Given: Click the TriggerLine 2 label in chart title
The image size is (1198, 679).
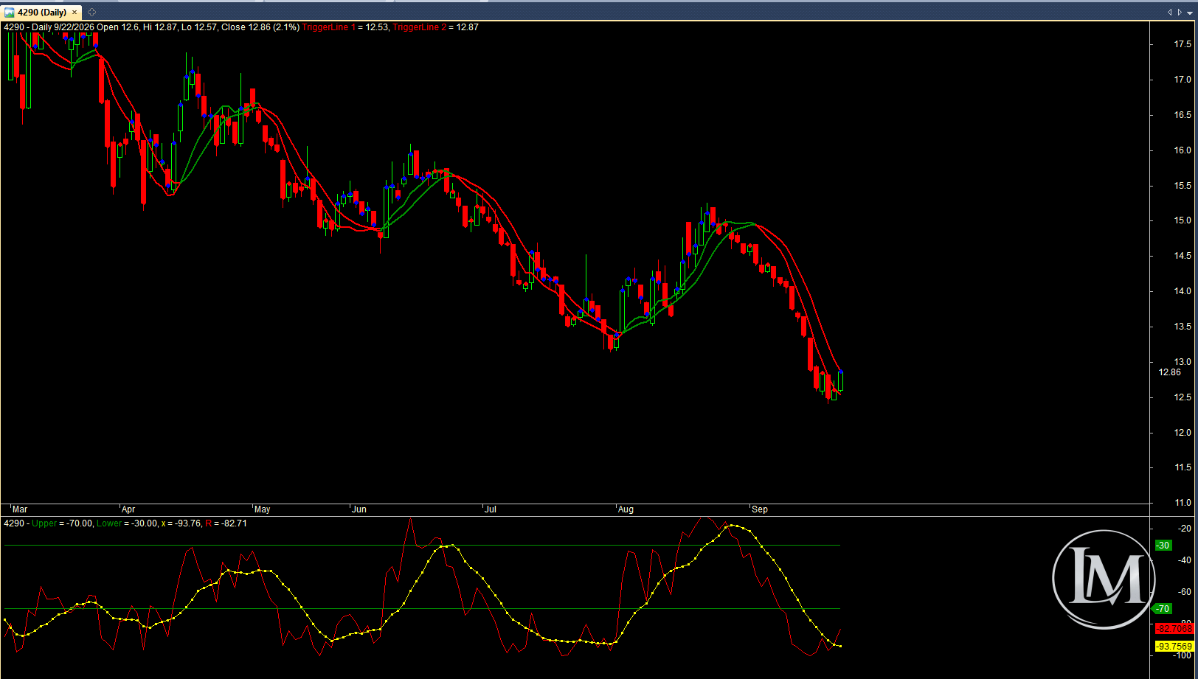Looking at the screenshot, I should (x=419, y=27).
